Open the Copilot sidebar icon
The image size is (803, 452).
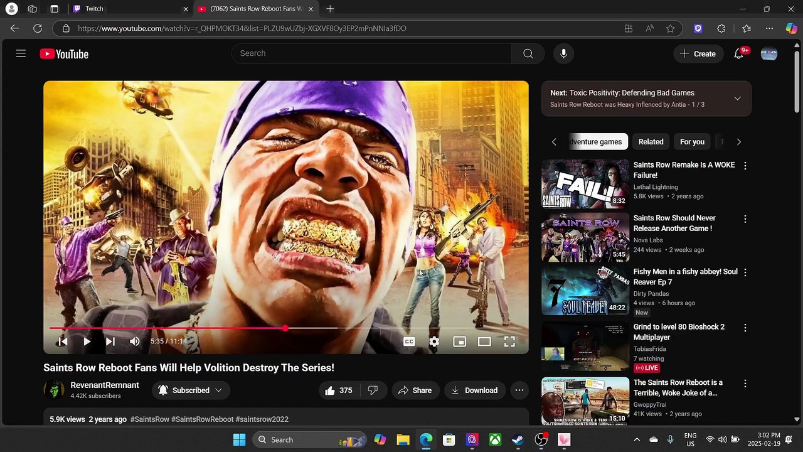point(792,28)
